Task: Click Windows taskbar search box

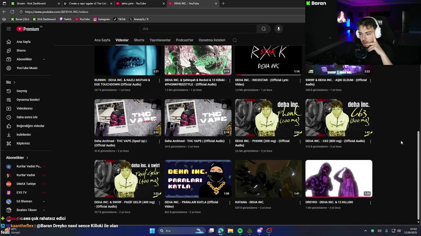Action: (182, 231)
